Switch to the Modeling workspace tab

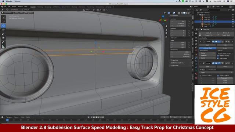[x=40, y=7]
